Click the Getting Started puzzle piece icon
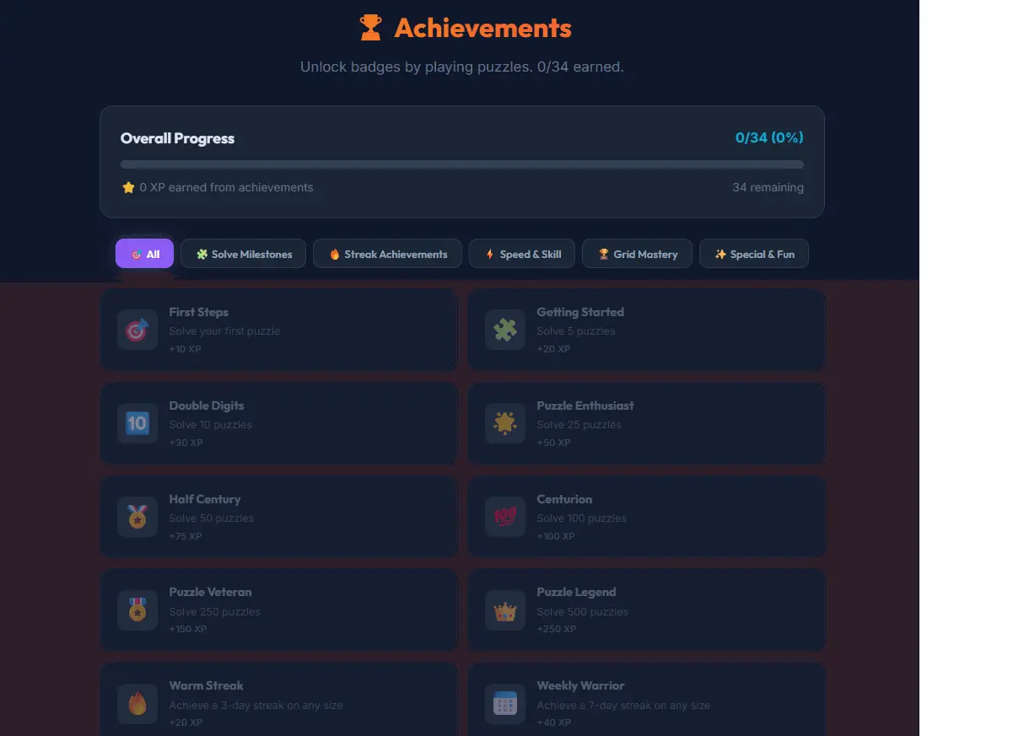This screenshot has width=1013, height=736. 505,330
